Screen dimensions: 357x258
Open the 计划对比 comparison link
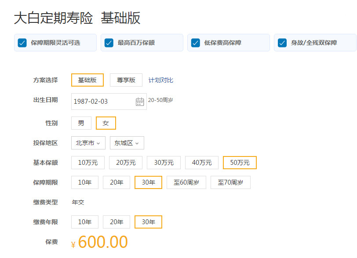[x=161, y=80]
